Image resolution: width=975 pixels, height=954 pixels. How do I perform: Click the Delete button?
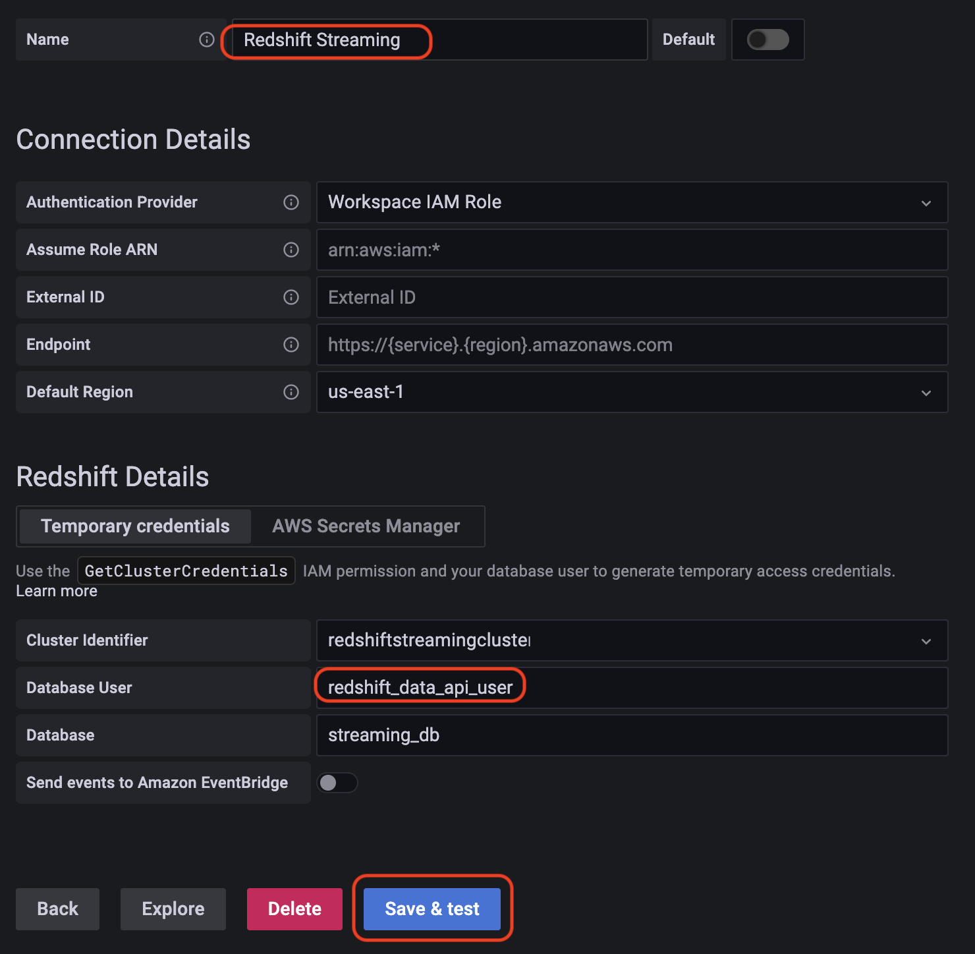294,909
